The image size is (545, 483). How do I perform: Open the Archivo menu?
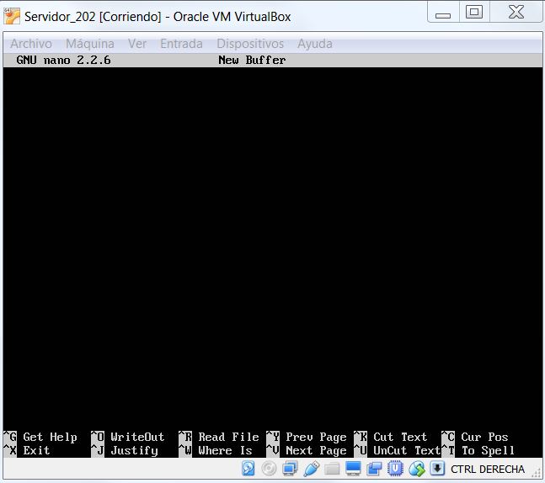(x=31, y=44)
